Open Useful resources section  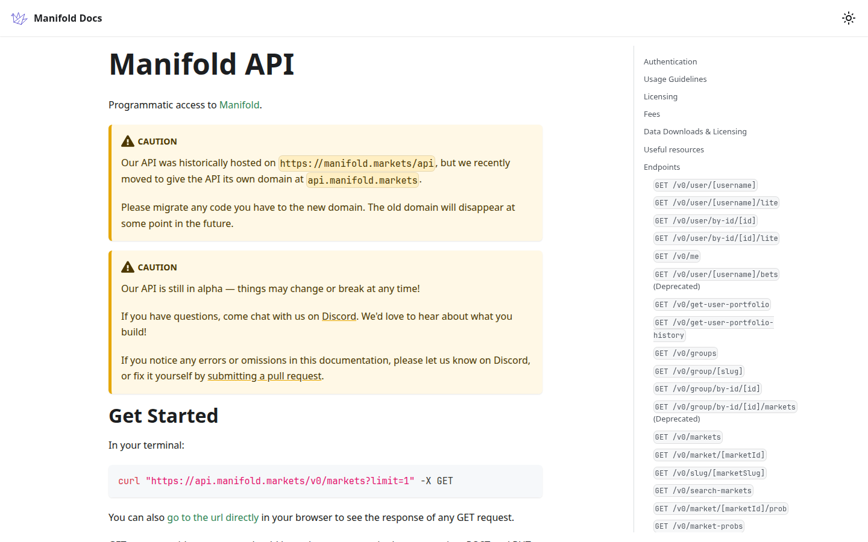(674, 149)
